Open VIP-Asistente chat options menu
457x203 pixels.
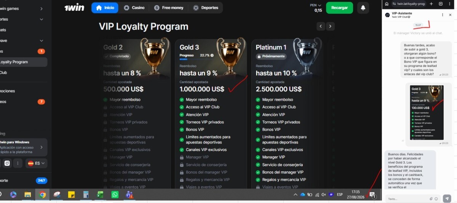point(443,15)
